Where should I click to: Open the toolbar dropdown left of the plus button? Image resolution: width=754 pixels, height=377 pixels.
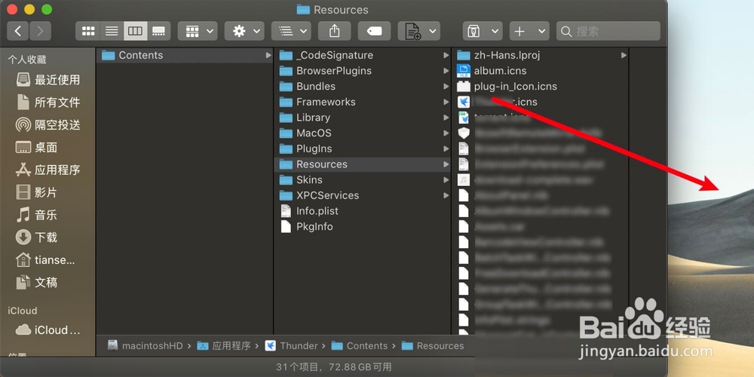click(483, 31)
